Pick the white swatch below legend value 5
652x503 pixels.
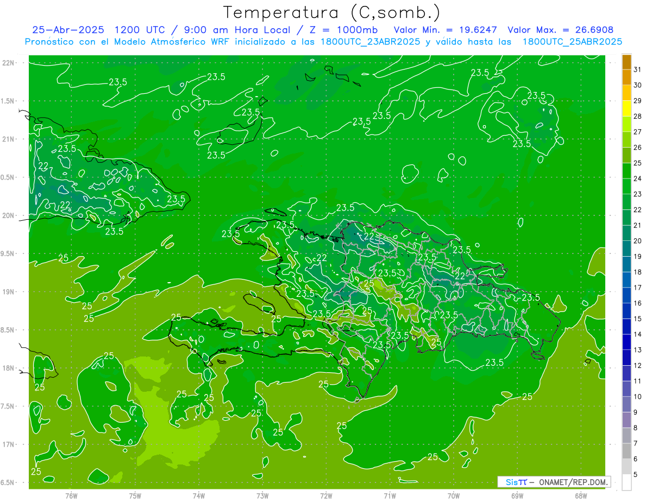click(x=626, y=482)
